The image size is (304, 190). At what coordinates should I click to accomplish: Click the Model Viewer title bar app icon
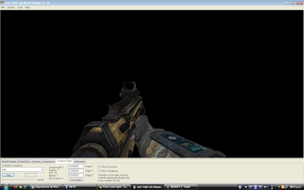[x=2, y=3]
